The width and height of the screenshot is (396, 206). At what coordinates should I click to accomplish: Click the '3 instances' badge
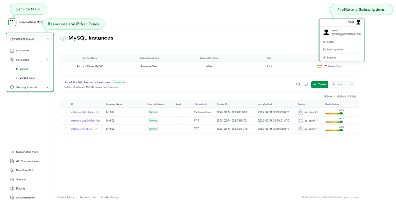(x=119, y=82)
